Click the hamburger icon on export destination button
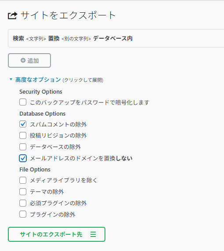 click(x=93, y=234)
